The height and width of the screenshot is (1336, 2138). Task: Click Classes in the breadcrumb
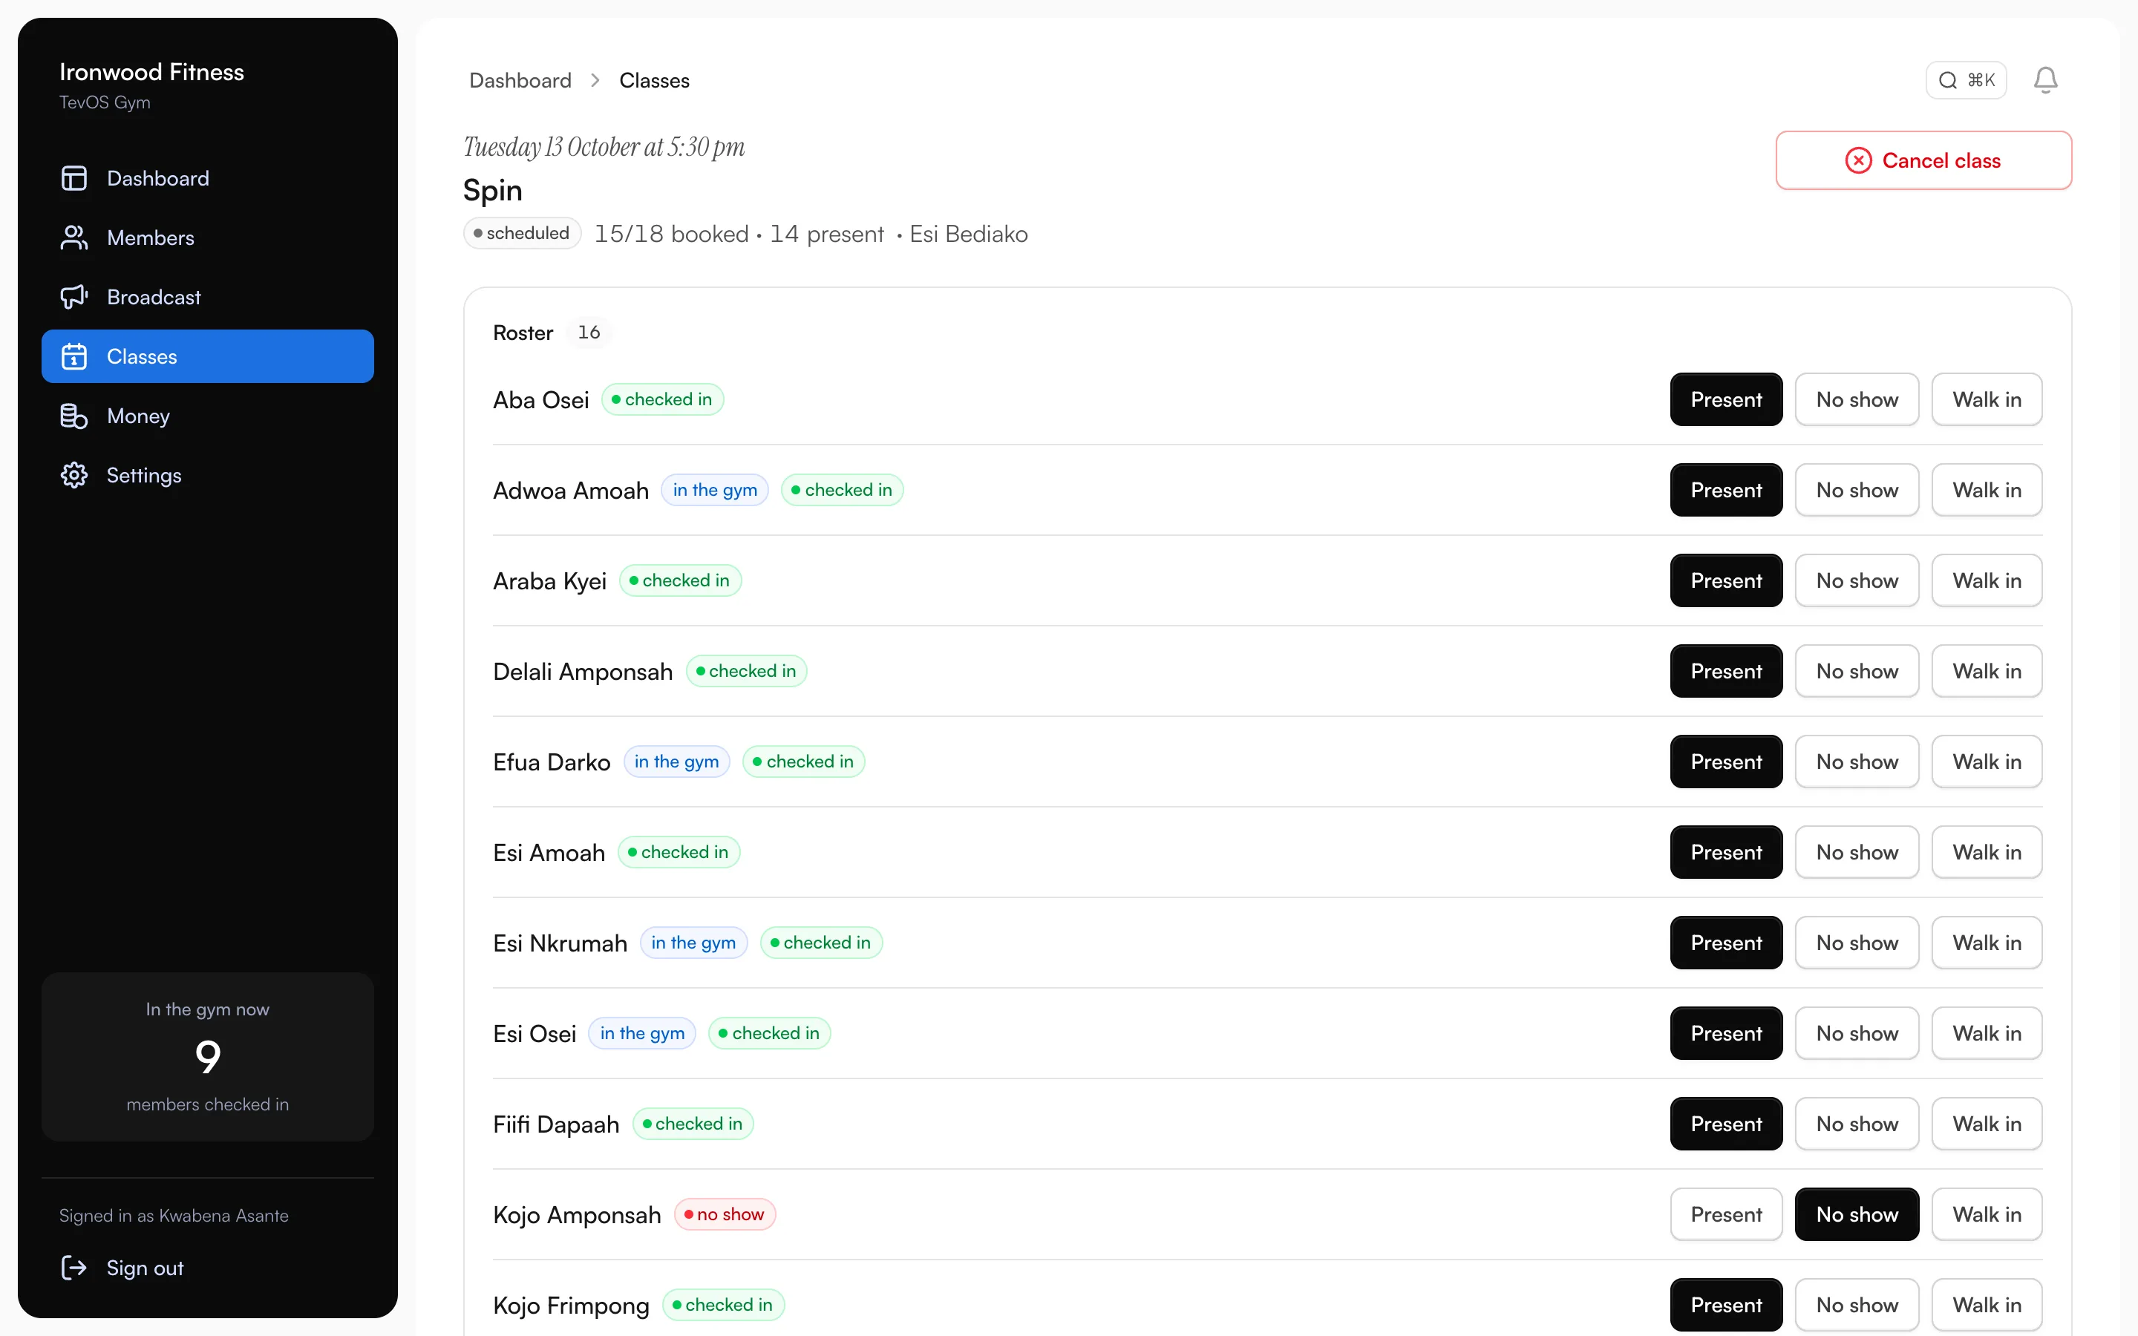coord(654,80)
